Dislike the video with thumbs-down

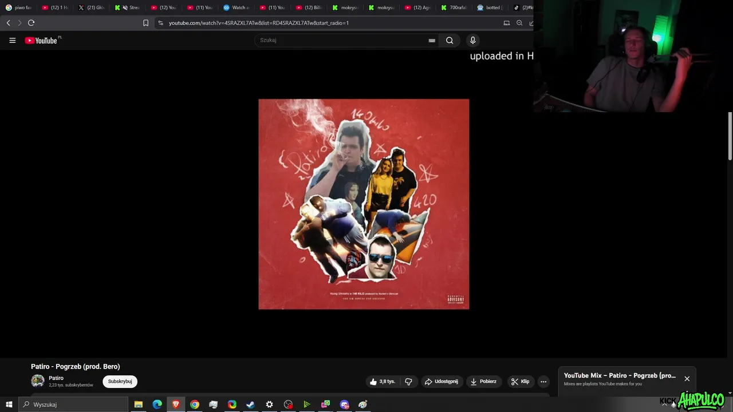pyautogui.click(x=408, y=382)
